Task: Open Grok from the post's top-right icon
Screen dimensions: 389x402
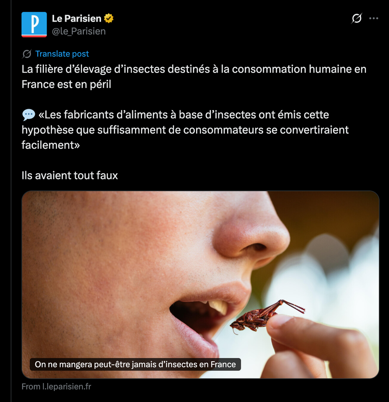Action: (356, 18)
